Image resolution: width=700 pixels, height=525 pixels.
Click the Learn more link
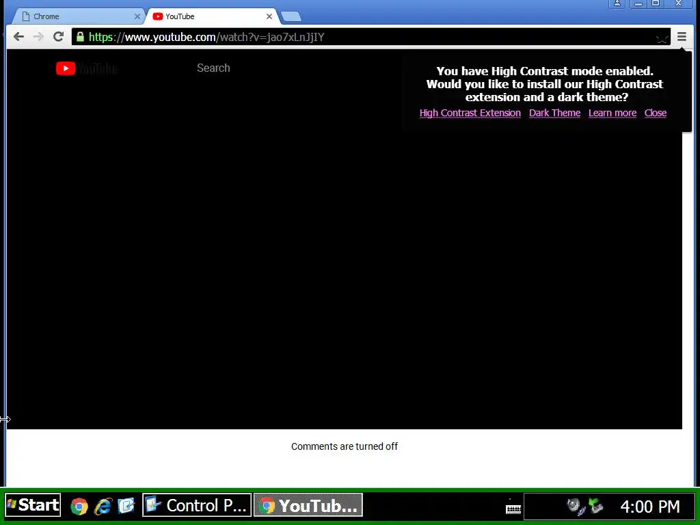(x=612, y=113)
